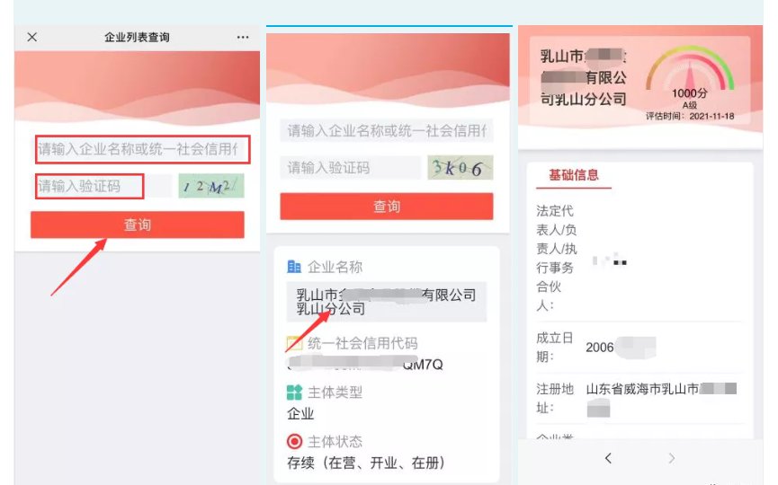Screen dimensions: 778x485
Task: Refresh the 12M2 captcha image
Action: click(x=211, y=186)
